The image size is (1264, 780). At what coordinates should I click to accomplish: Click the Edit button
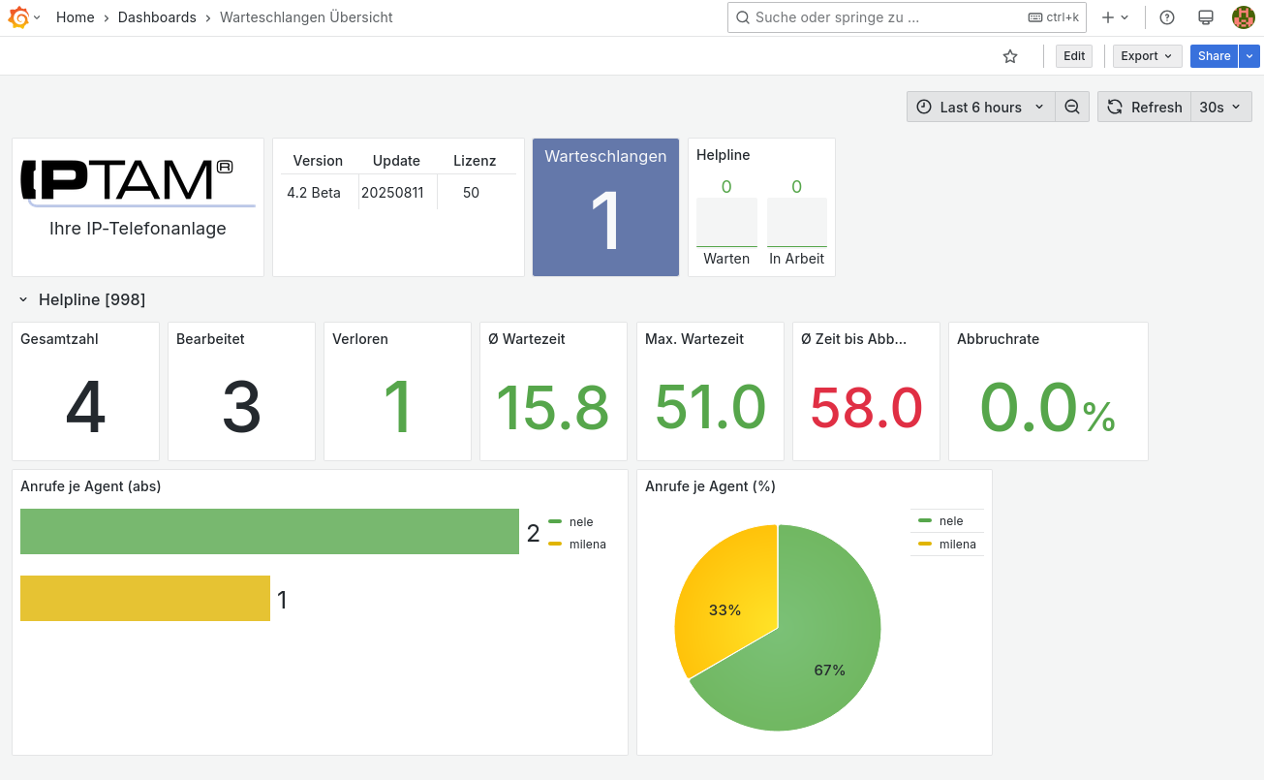1074,56
